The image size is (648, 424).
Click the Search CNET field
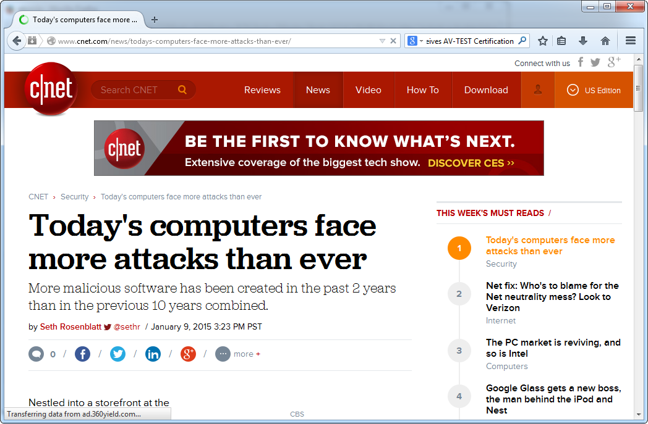[x=136, y=90]
